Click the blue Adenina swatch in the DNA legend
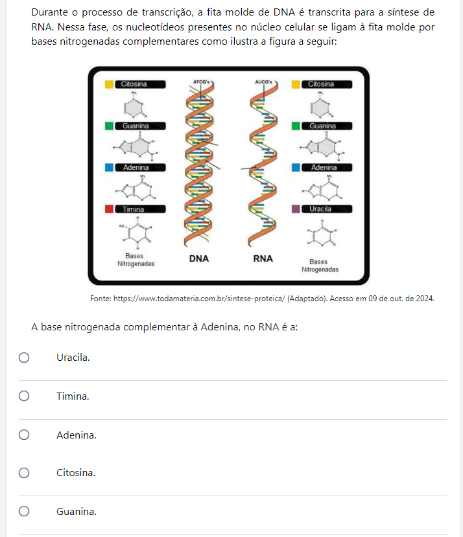Image resolution: width=463 pixels, height=537 pixels. point(109,167)
